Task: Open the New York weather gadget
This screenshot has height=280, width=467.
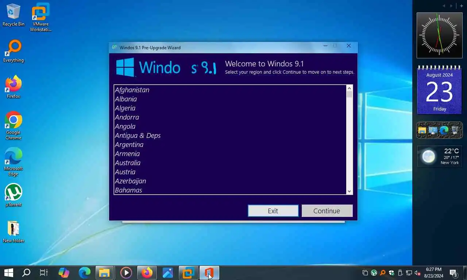Action: (440, 156)
